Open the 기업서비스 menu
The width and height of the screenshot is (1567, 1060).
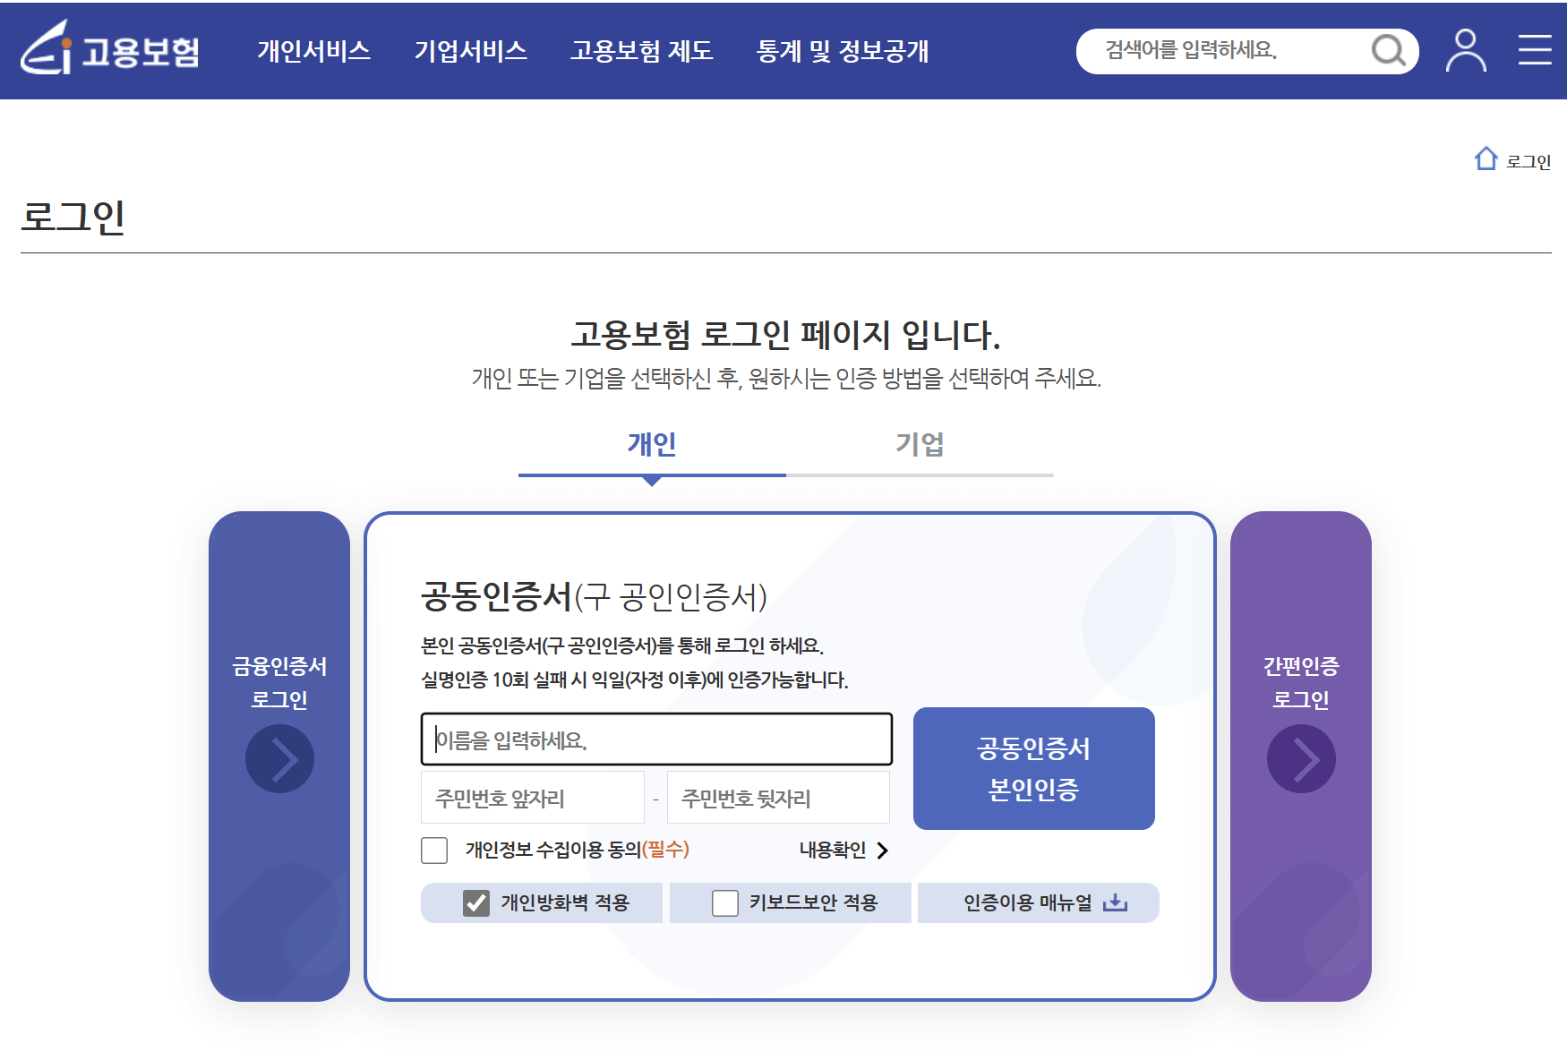pyautogui.click(x=471, y=51)
